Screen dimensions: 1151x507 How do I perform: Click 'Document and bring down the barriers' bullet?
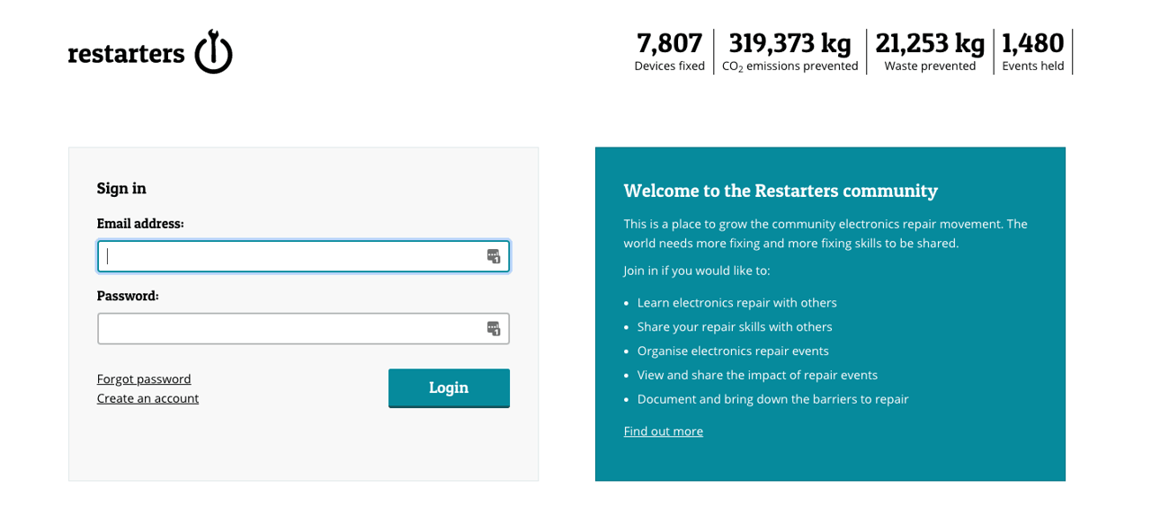(x=773, y=399)
